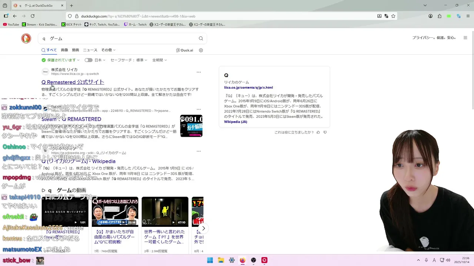Click the DuckDuckGo logo
The height and width of the screenshot is (266, 474).
(26, 38)
